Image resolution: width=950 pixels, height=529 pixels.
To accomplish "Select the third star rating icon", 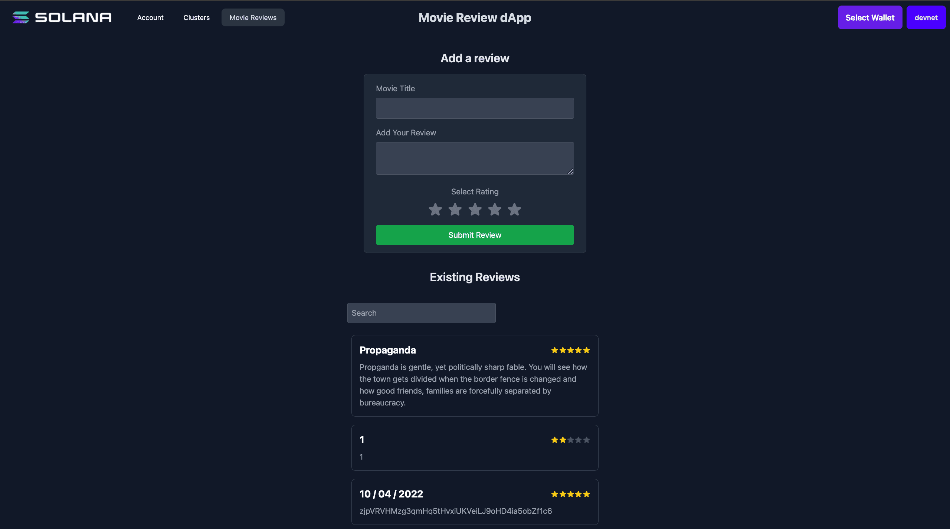I will [474, 209].
